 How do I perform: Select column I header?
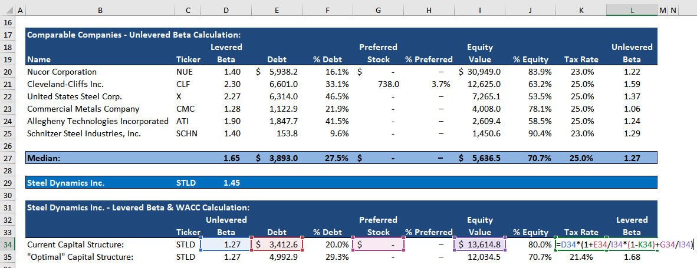[x=479, y=10]
